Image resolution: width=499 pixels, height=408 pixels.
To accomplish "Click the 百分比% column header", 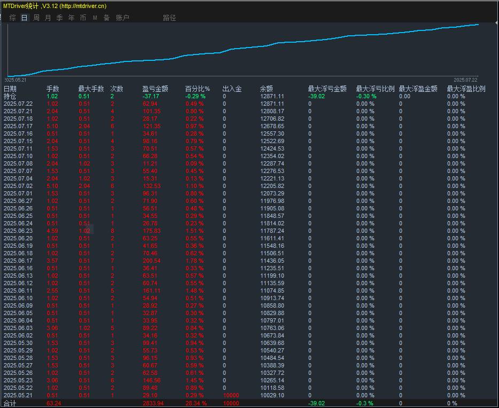I will (x=197, y=89).
